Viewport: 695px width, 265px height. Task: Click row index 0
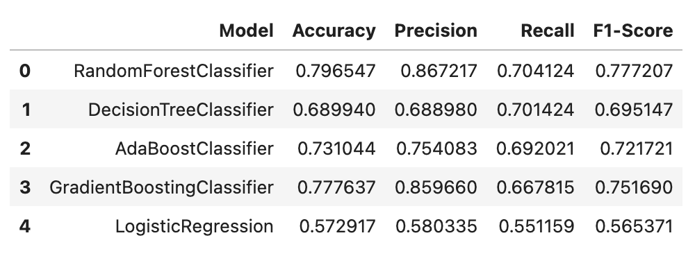[25, 71]
